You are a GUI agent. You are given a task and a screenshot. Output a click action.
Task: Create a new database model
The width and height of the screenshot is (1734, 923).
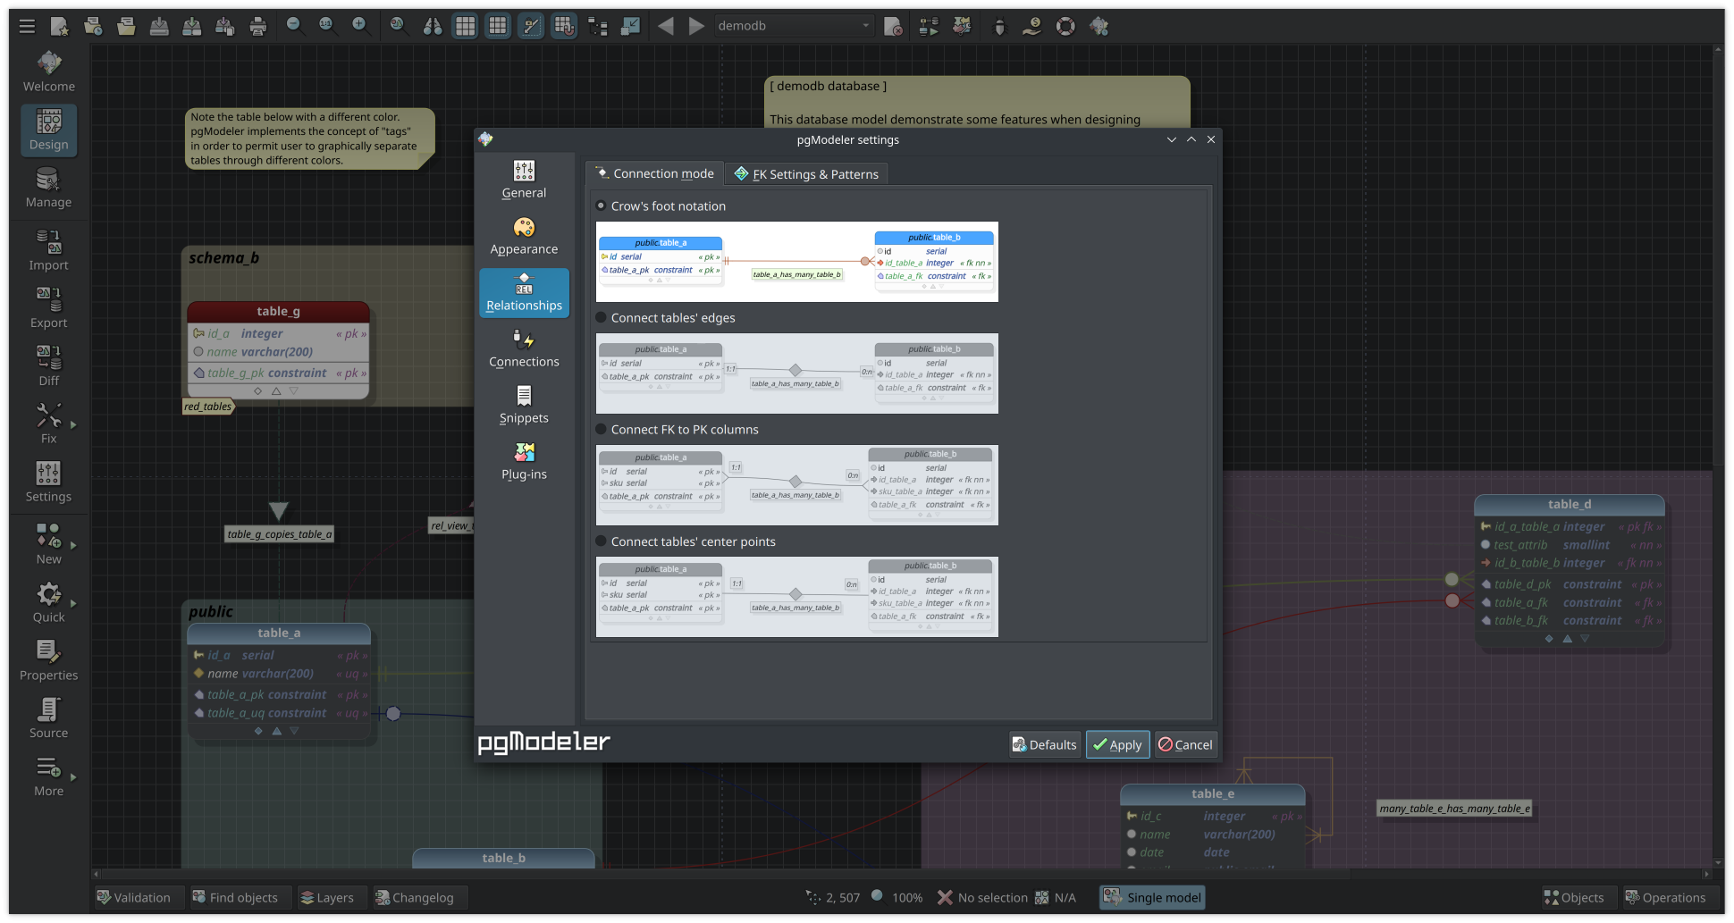coord(60,26)
